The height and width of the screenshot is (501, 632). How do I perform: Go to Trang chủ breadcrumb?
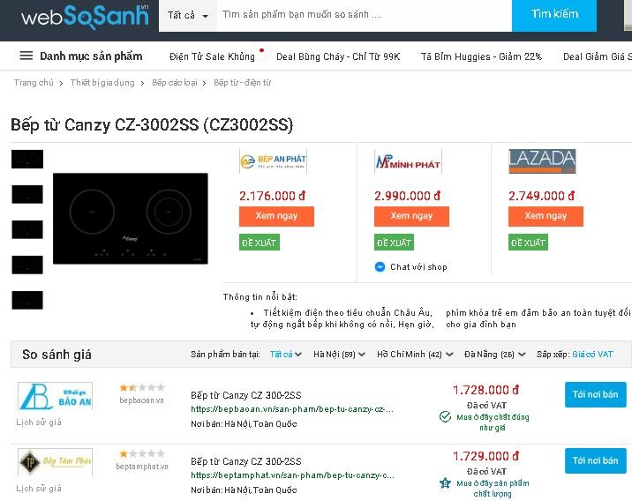[x=34, y=83]
